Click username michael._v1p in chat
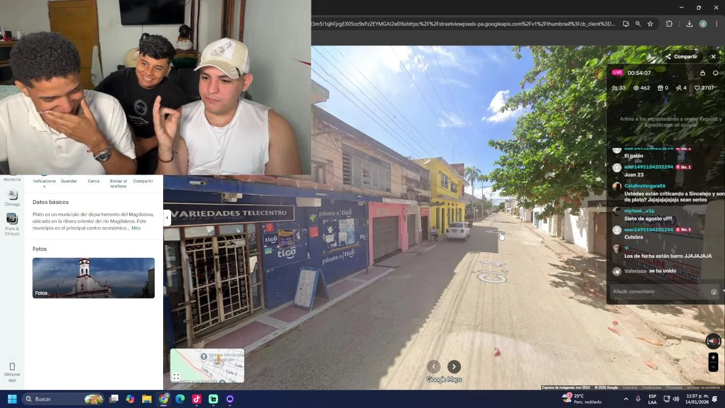725x408 pixels. pyautogui.click(x=639, y=211)
